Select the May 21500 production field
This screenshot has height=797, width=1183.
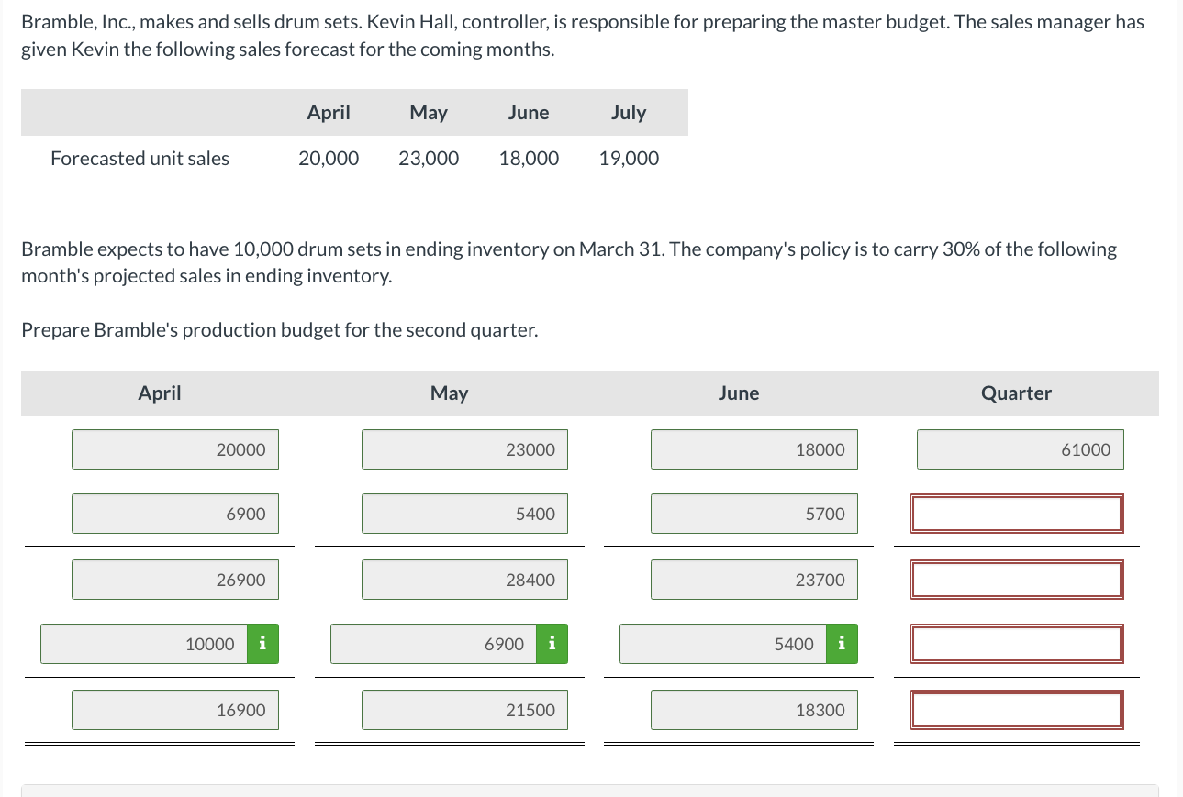[x=464, y=710]
